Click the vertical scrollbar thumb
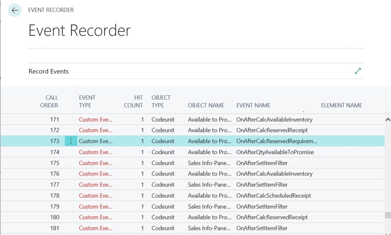 [x=388, y=215]
